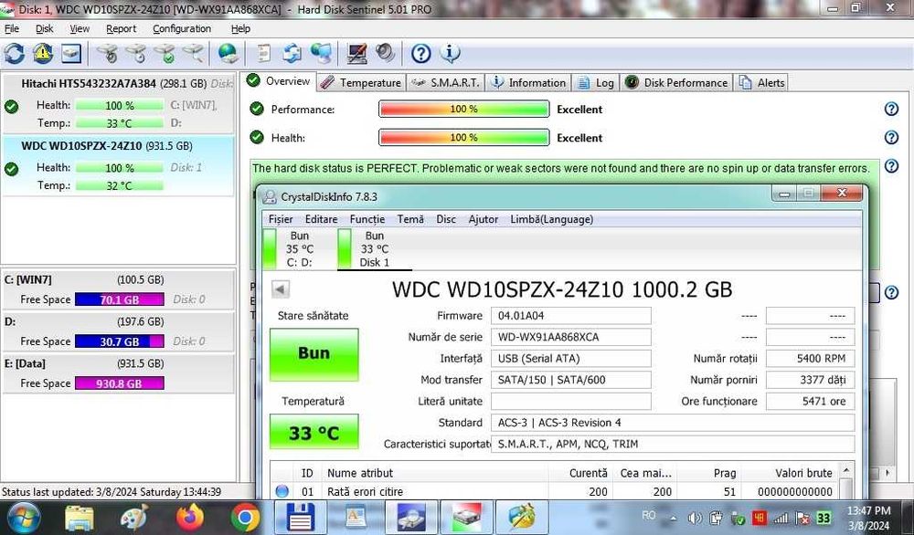Open the File menu

(x=12, y=28)
